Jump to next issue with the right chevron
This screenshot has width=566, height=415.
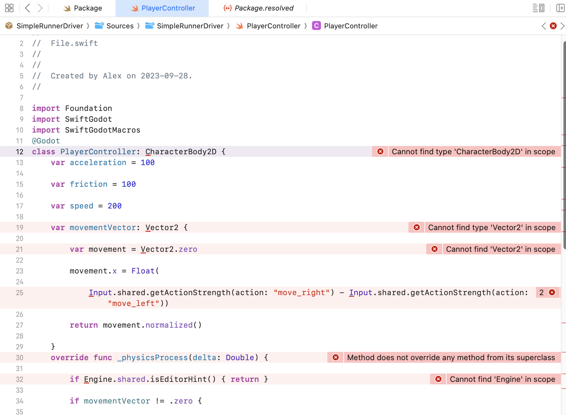(563, 26)
